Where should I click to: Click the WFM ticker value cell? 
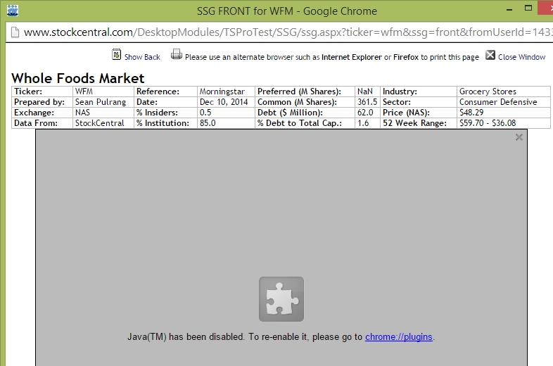coord(83,91)
